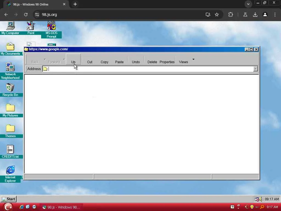Open the Windows 98 Start button
This screenshot has height=211, width=281.
click(x=9, y=199)
